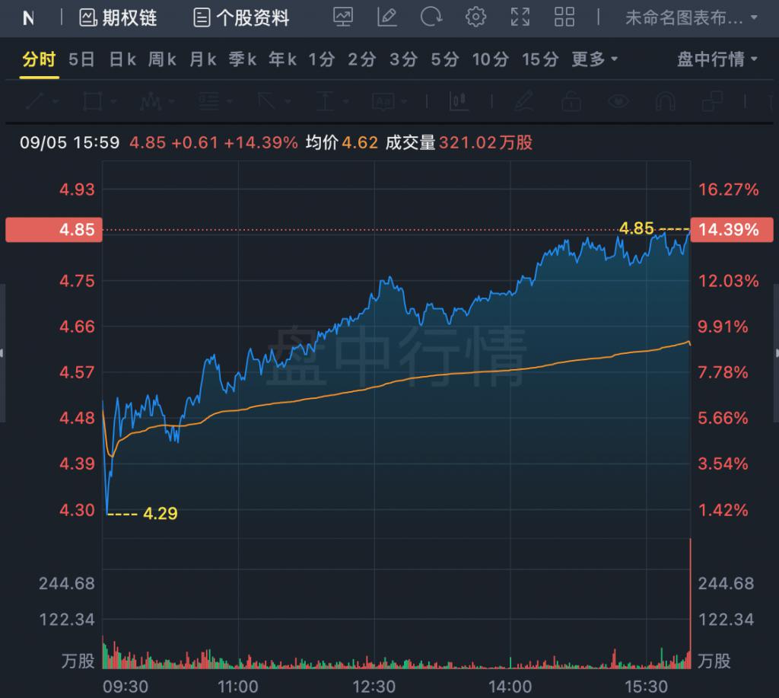The height and width of the screenshot is (698, 779).
Task: Toggle drawing visibility eye icon
Action: coord(618,100)
